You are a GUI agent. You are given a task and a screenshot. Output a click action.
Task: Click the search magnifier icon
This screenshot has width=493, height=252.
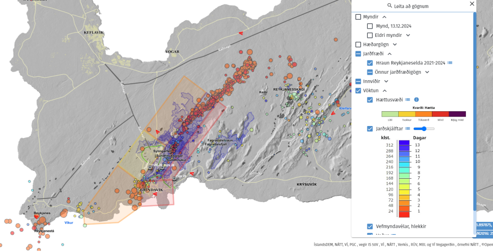coord(389,6)
